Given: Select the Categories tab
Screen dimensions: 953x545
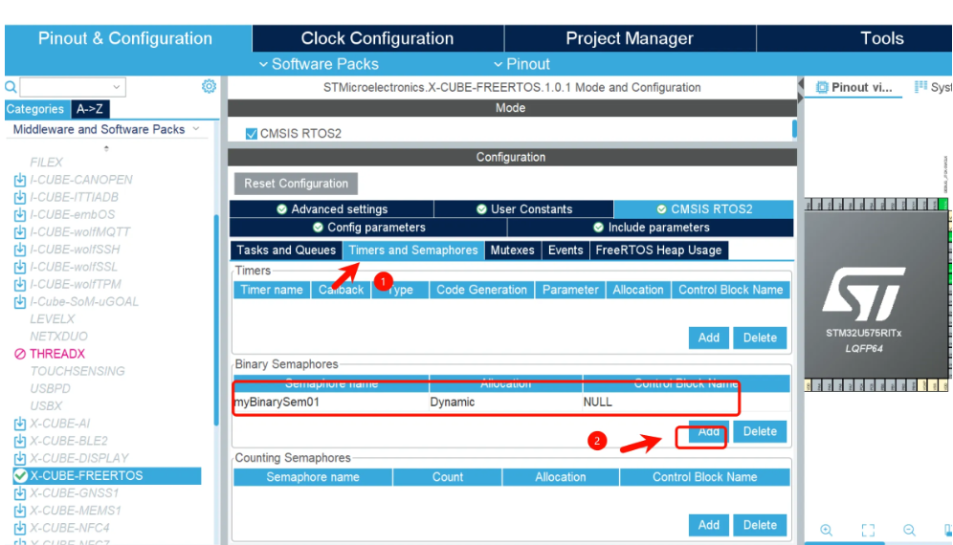Looking at the screenshot, I should [x=35, y=109].
